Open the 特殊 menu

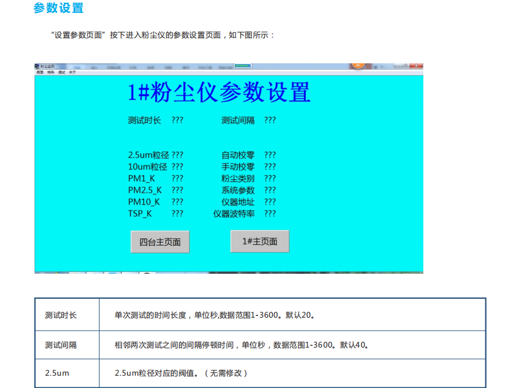click(x=51, y=72)
